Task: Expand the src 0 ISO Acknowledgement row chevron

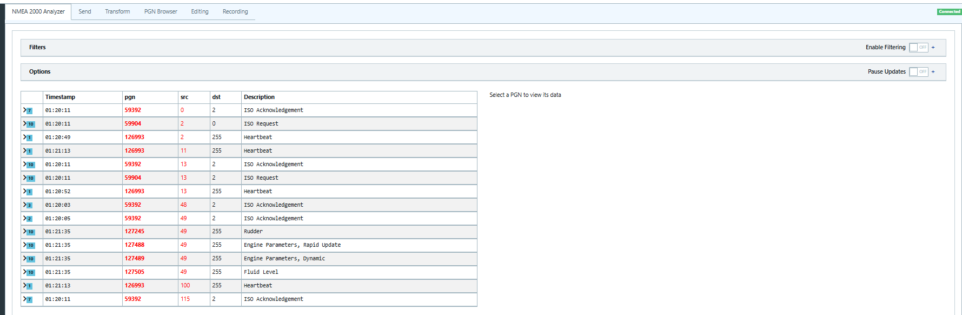Action: point(24,110)
